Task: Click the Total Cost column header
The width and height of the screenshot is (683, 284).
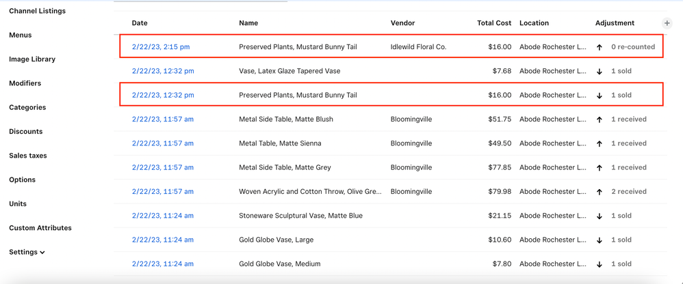Action: coord(493,23)
